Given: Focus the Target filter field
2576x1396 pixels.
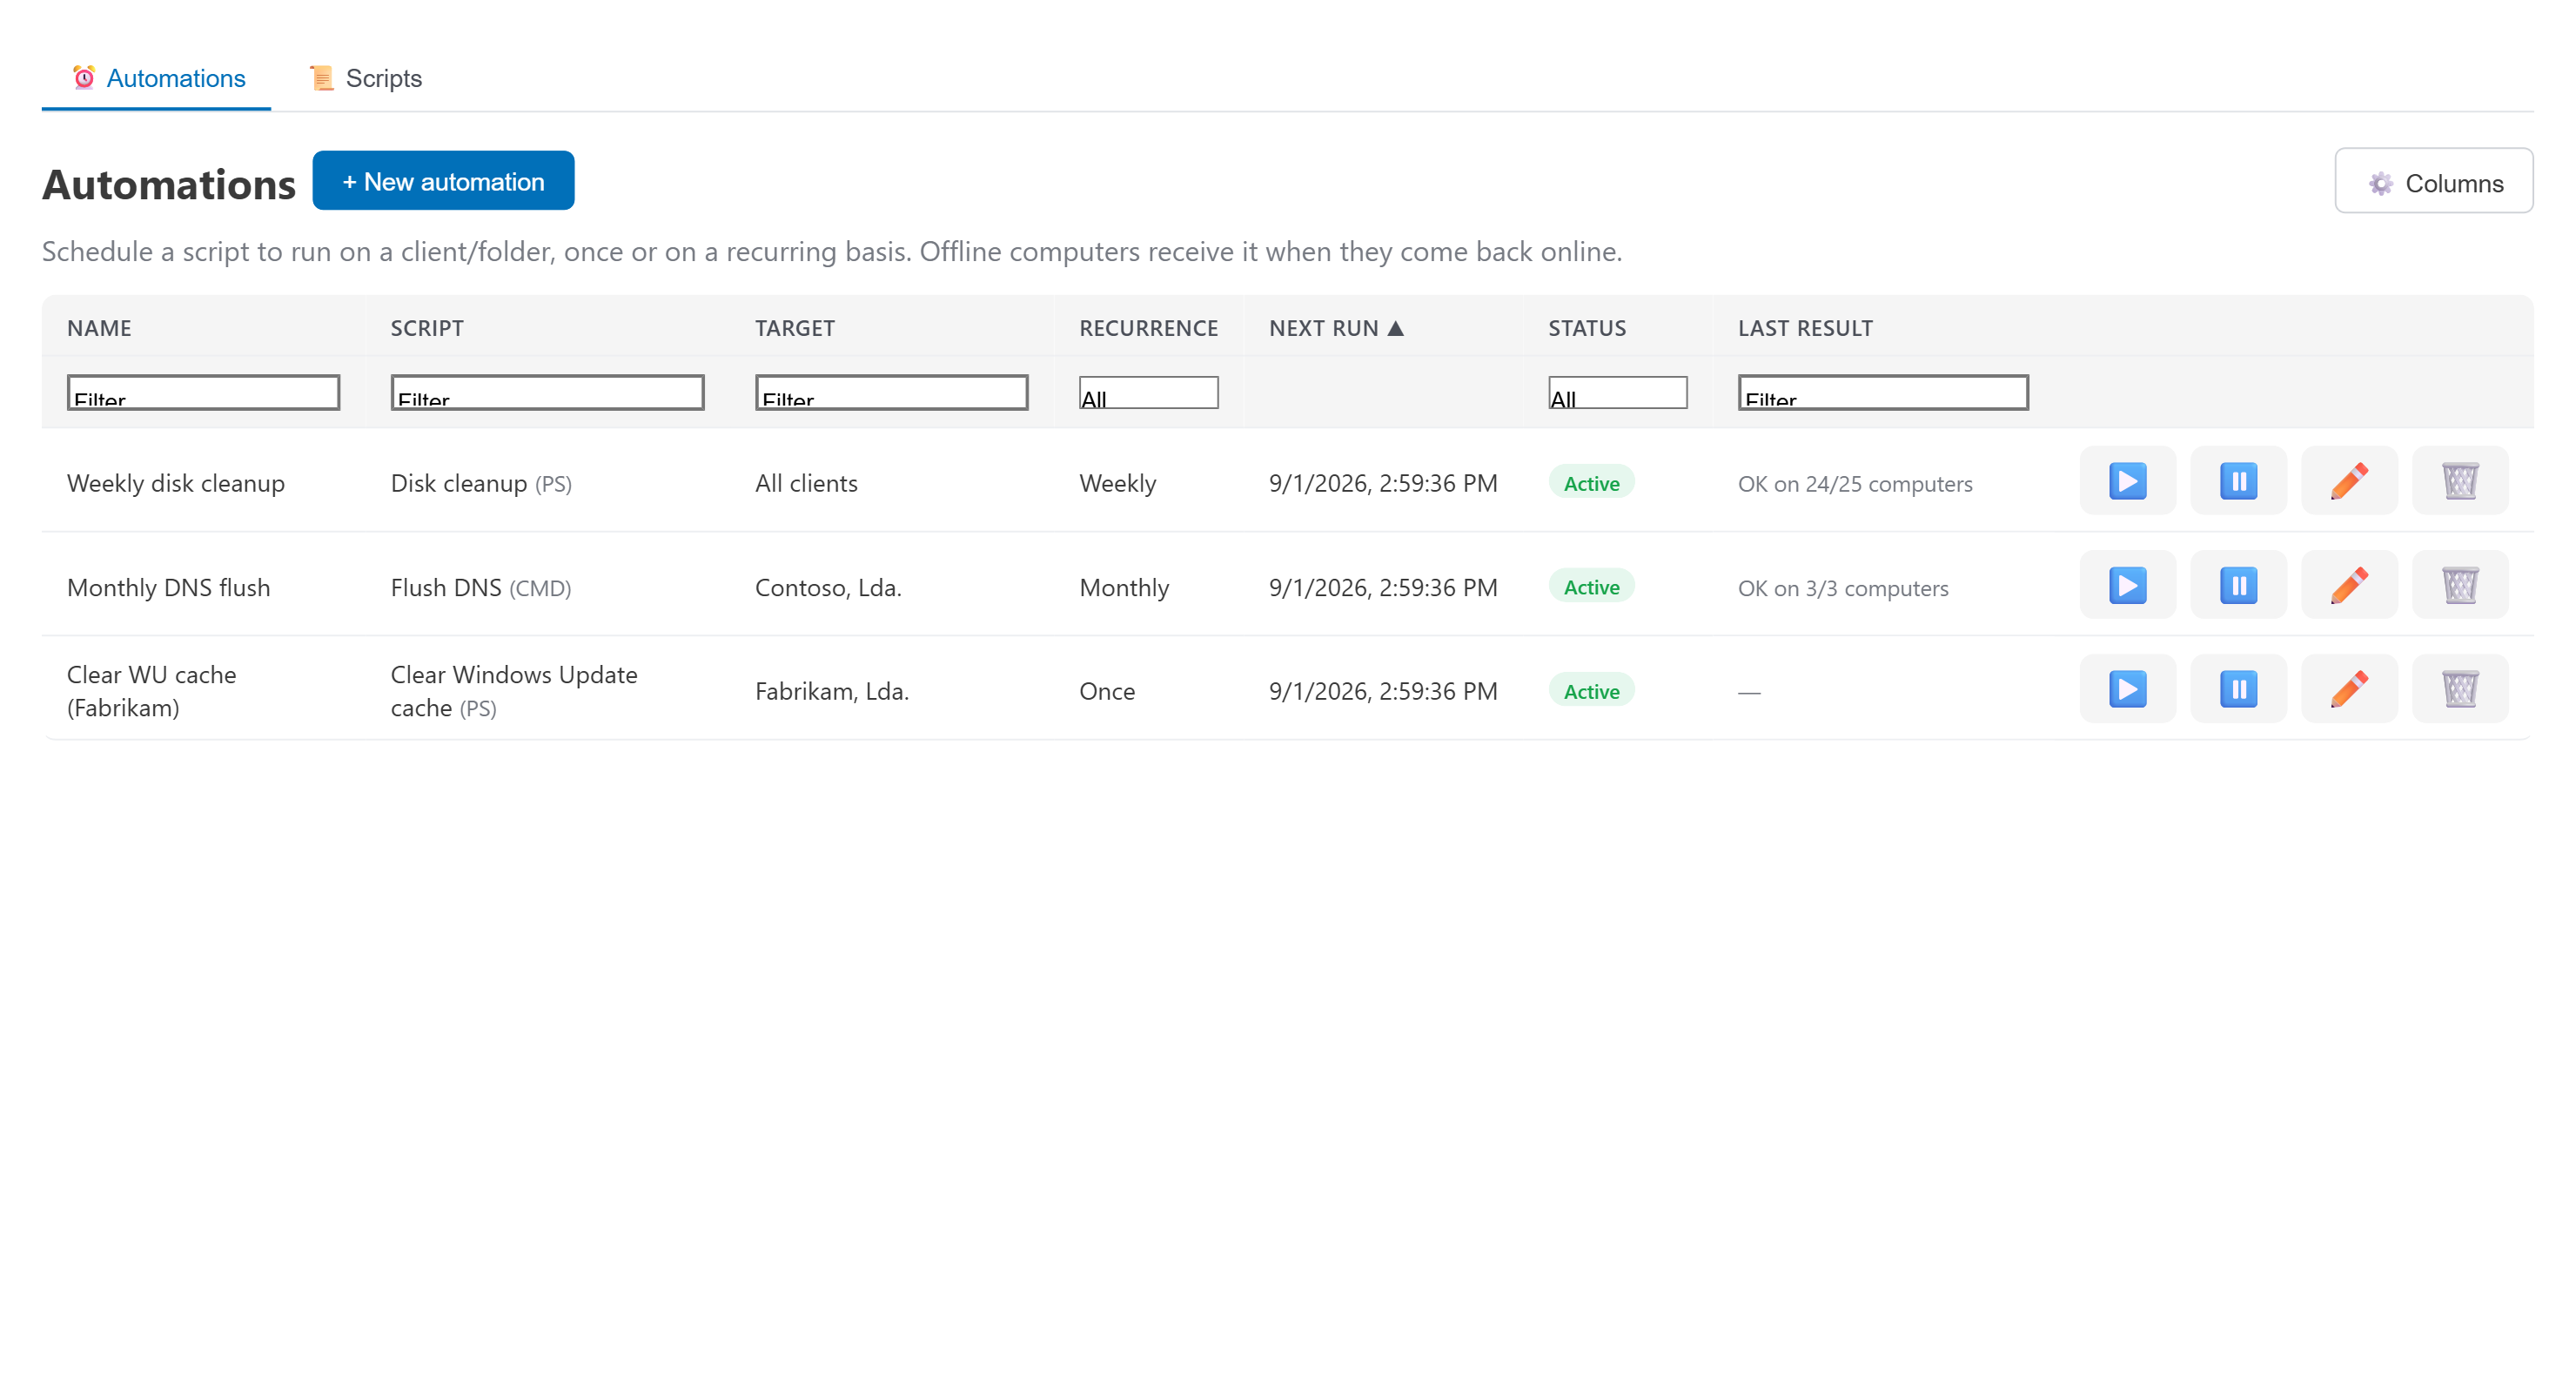Looking at the screenshot, I should point(891,393).
